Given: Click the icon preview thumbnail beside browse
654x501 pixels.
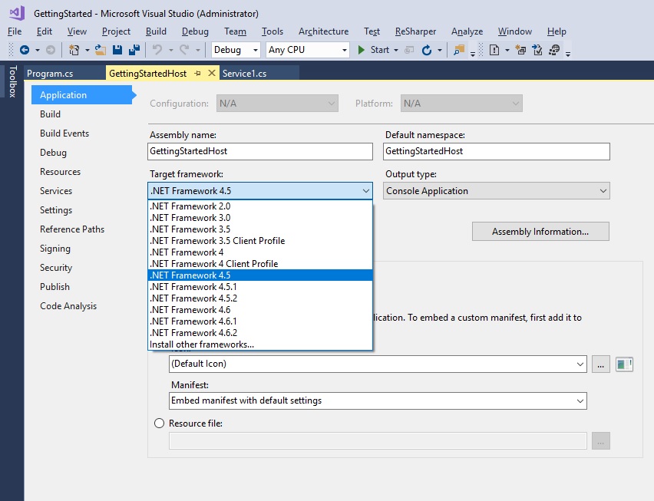Looking at the screenshot, I should [x=624, y=364].
